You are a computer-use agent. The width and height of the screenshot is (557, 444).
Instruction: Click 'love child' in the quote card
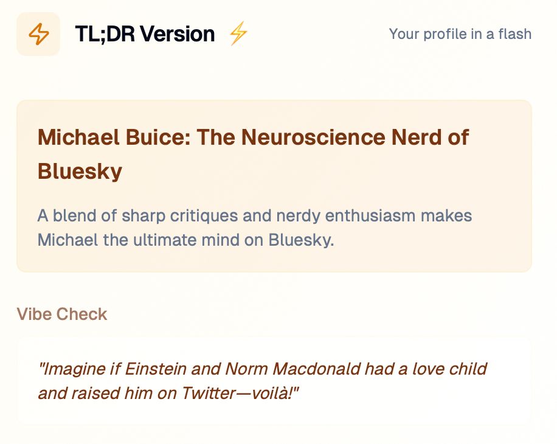450,369
